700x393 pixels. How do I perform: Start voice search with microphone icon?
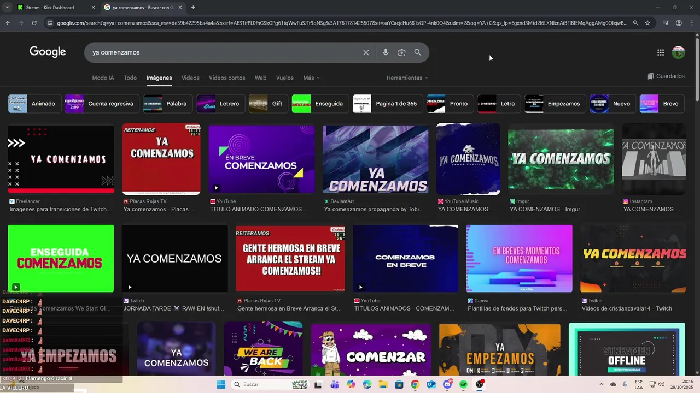pyautogui.click(x=386, y=52)
